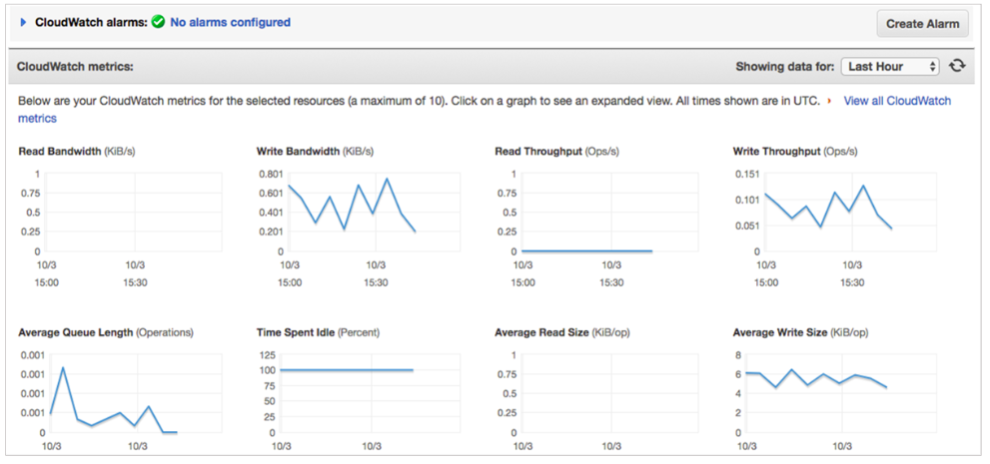Click the CloudWatch metrics section header

pyautogui.click(x=75, y=66)
